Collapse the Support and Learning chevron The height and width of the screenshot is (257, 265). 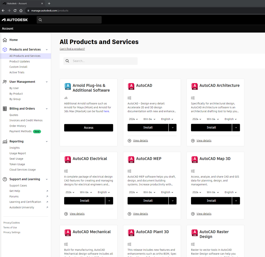coord(47,179)
